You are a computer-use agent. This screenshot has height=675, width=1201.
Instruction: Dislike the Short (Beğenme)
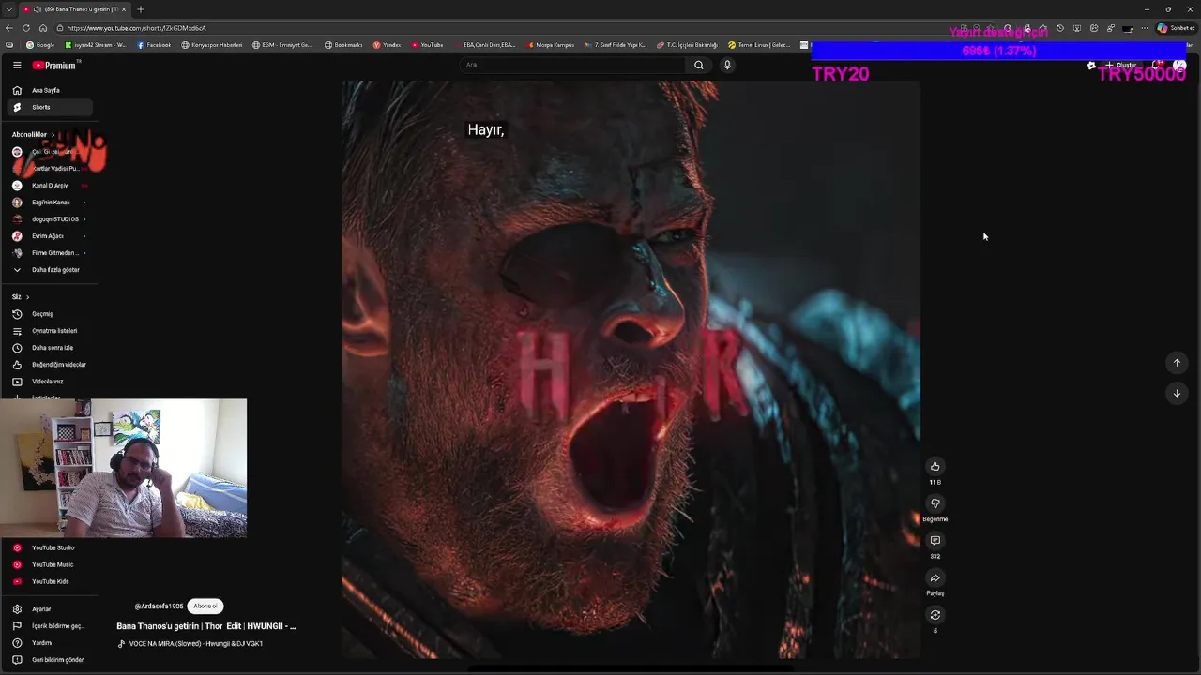click(x=935, y=503)
